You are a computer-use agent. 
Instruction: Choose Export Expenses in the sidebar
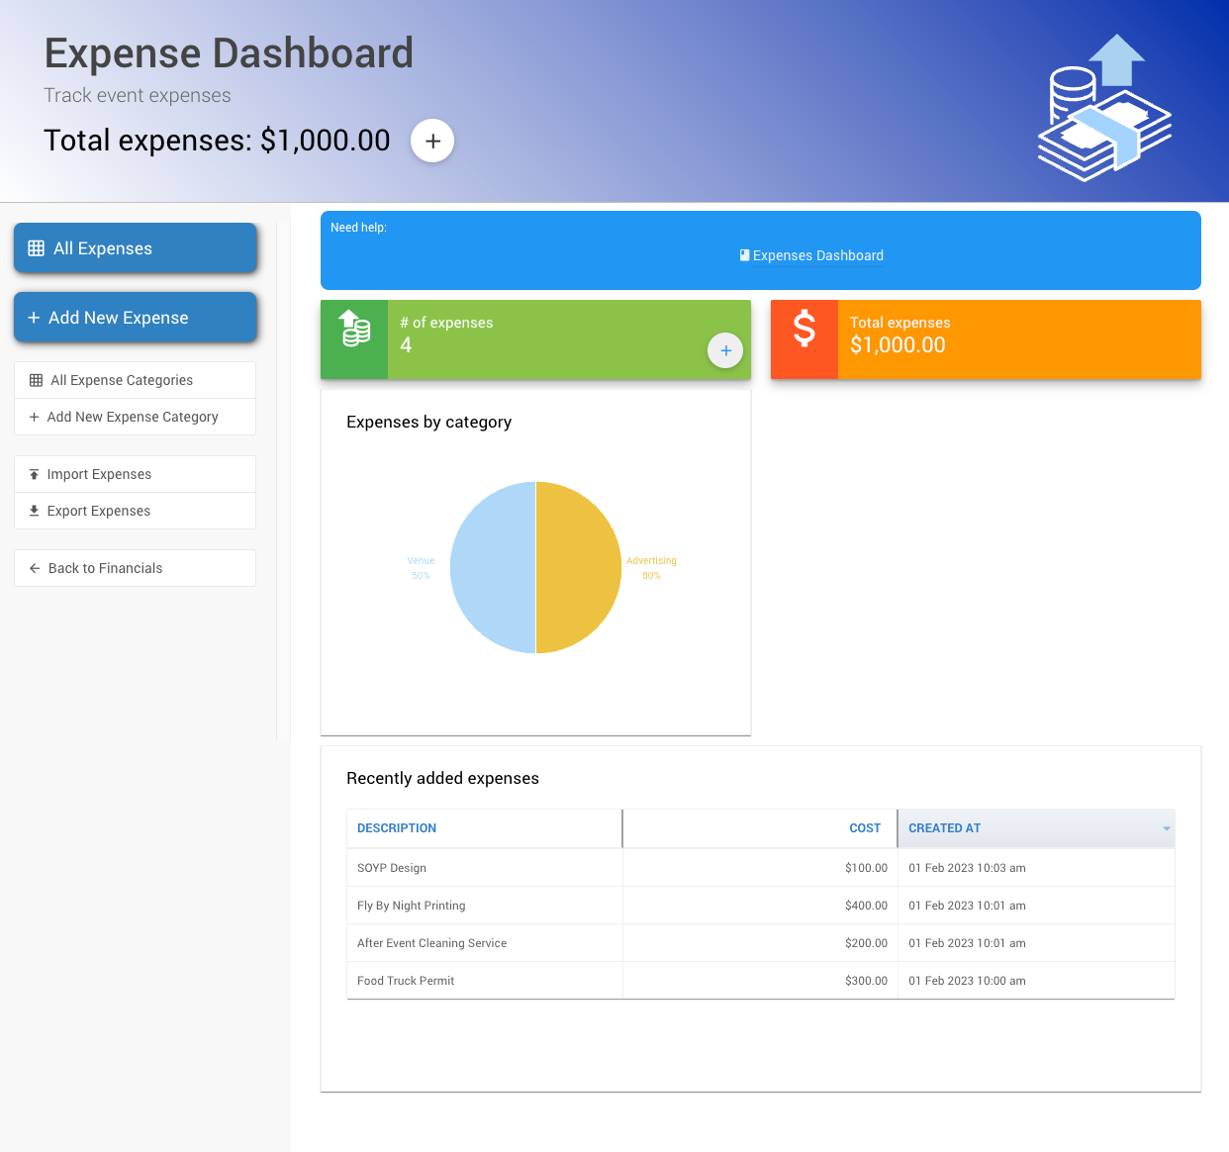click(99, 511)
